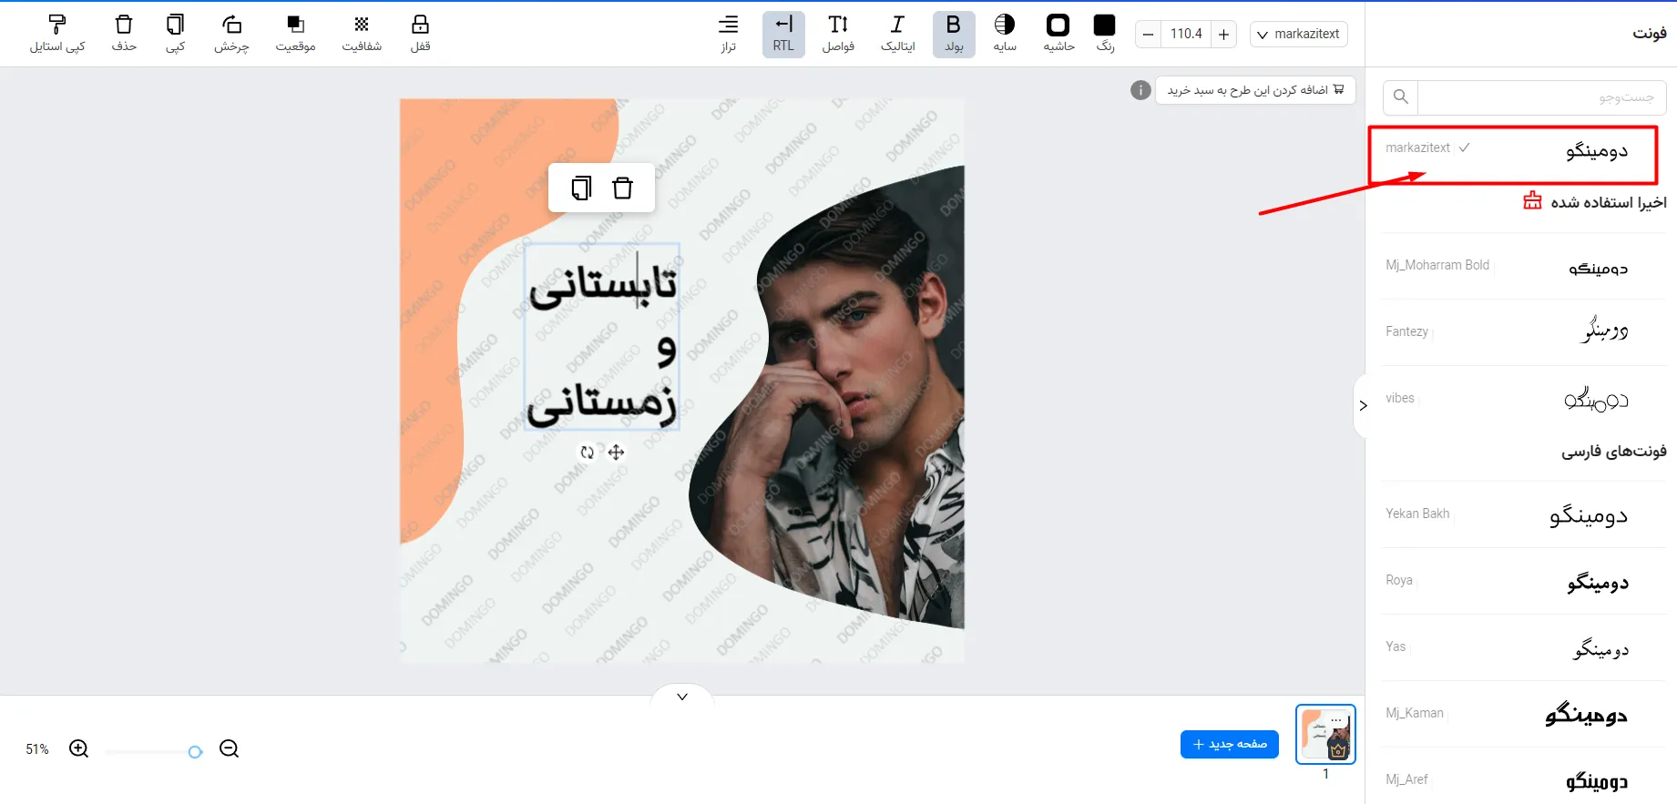Open text alignment (تراز) options
The height and width of the screenshot is (804, 1677).
[728, 34]
